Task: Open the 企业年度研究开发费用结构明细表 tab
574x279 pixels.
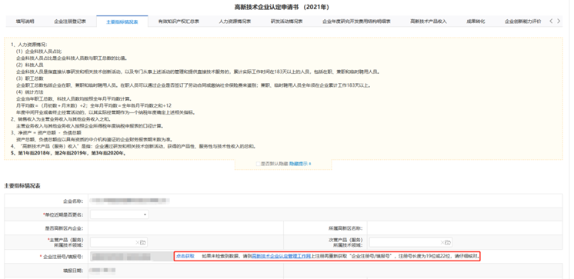Action: point(356,22)
